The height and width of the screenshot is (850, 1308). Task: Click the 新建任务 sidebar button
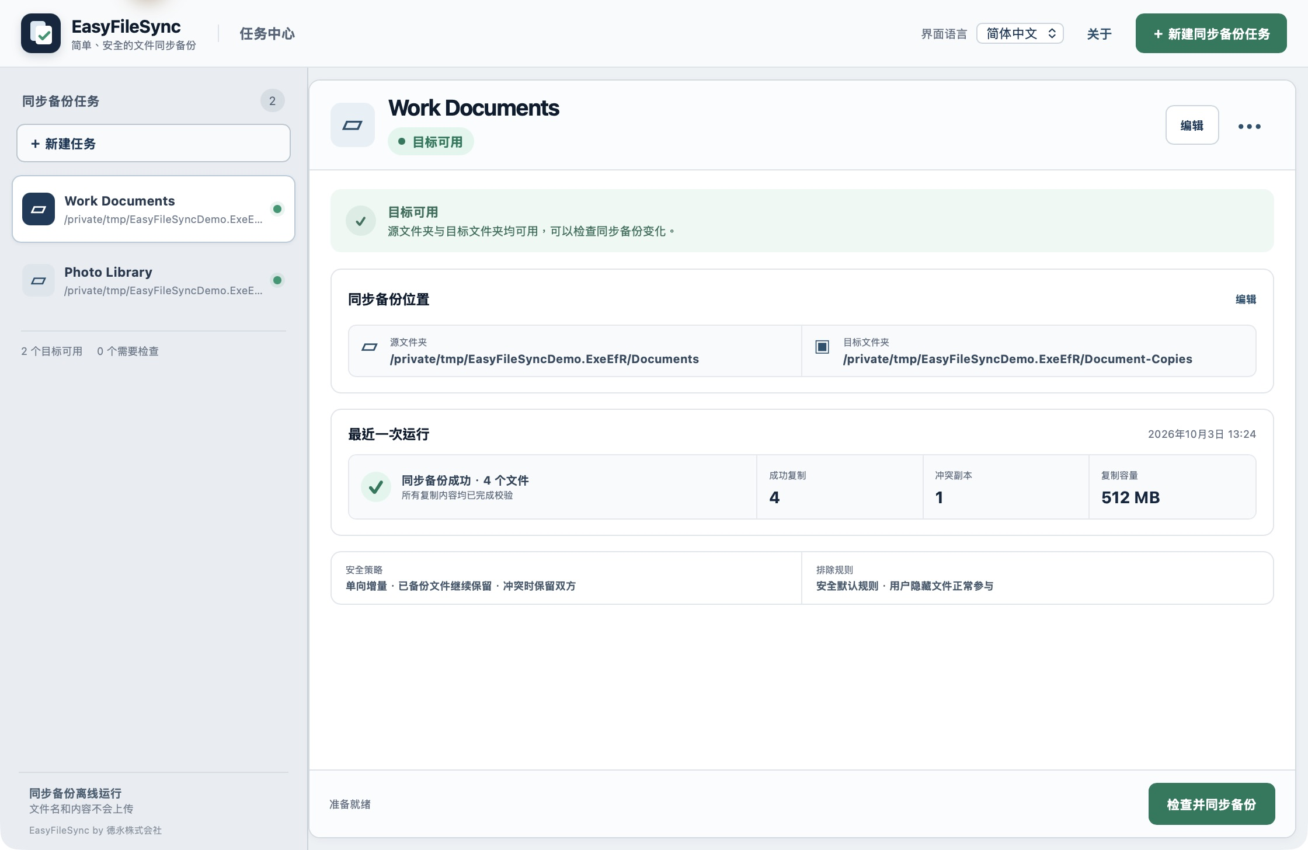(154, 143)
